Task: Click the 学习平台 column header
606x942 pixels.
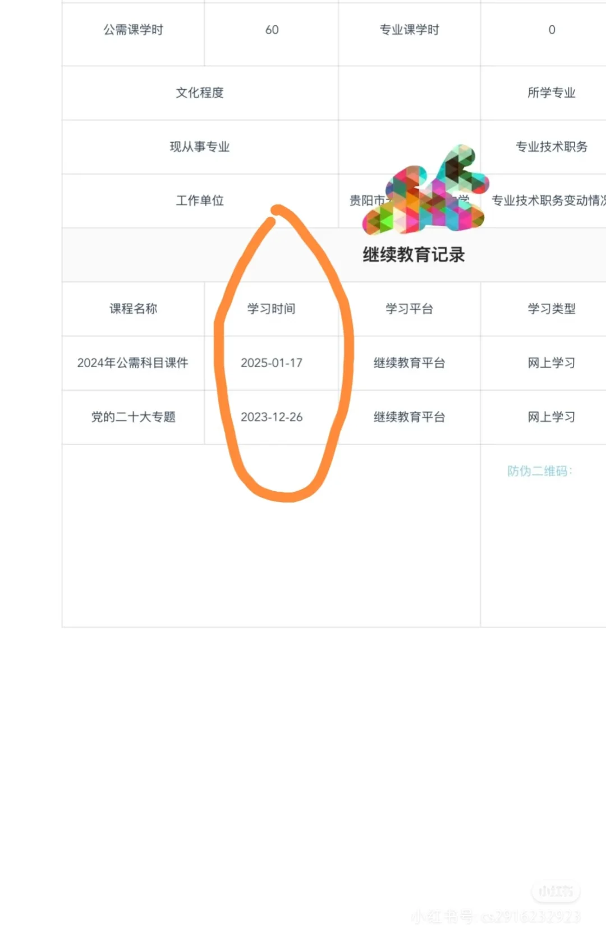Action: 410,309
